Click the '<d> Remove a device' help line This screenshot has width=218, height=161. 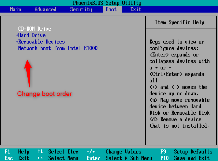pyautogui.click(x=175, y=119)
